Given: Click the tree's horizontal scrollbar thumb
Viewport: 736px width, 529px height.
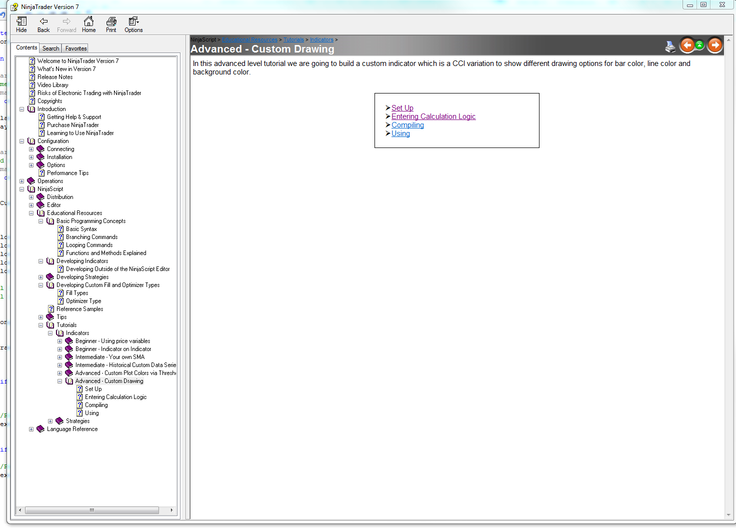Looking at the screenshot, I should (92, 510).
